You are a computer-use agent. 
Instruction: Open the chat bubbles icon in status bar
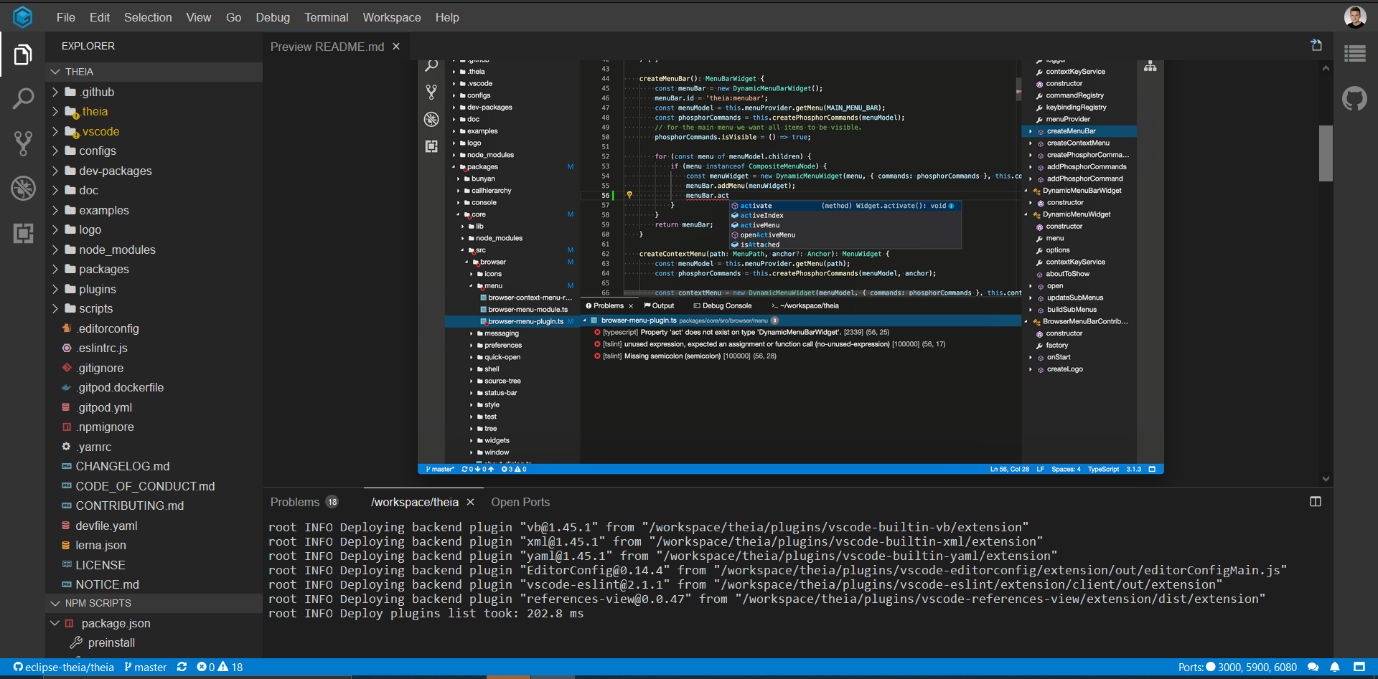(1313, 667)
